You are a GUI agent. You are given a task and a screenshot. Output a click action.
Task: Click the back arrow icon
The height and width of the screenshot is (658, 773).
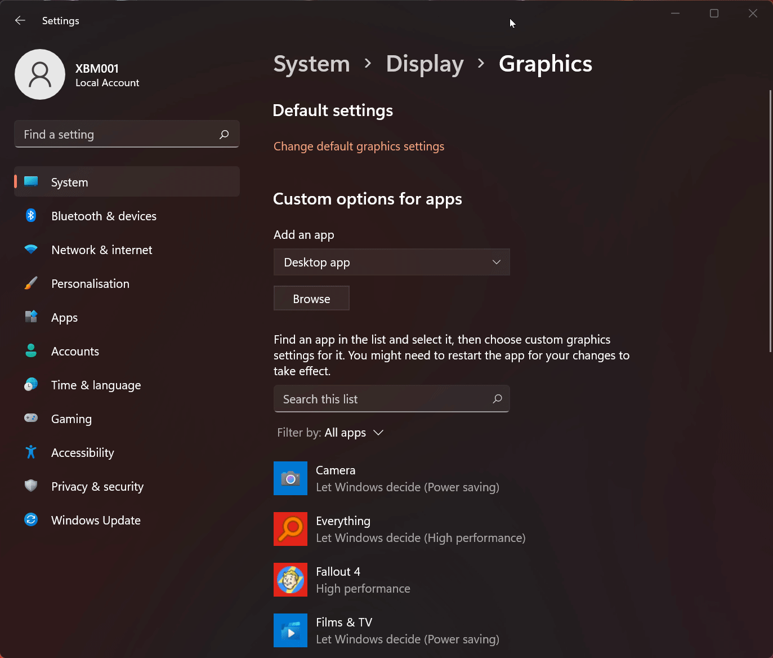[x=20, y=20]
